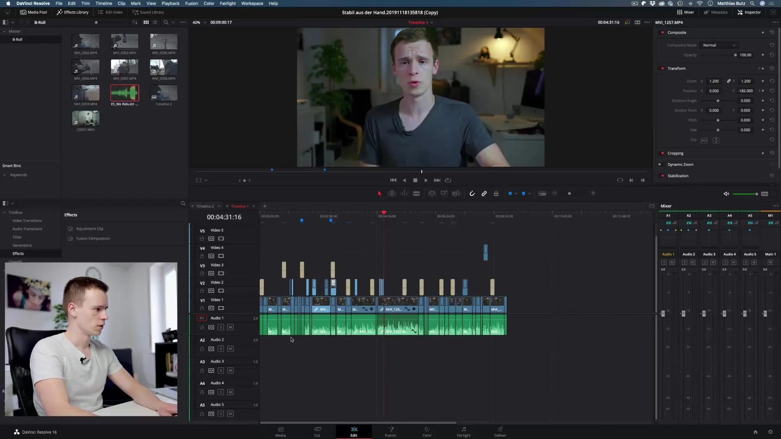Image resolution: width=781 pixels, height=439 pixels.
Task: Click the Loop playback icon
Action: tap(448, 180)
